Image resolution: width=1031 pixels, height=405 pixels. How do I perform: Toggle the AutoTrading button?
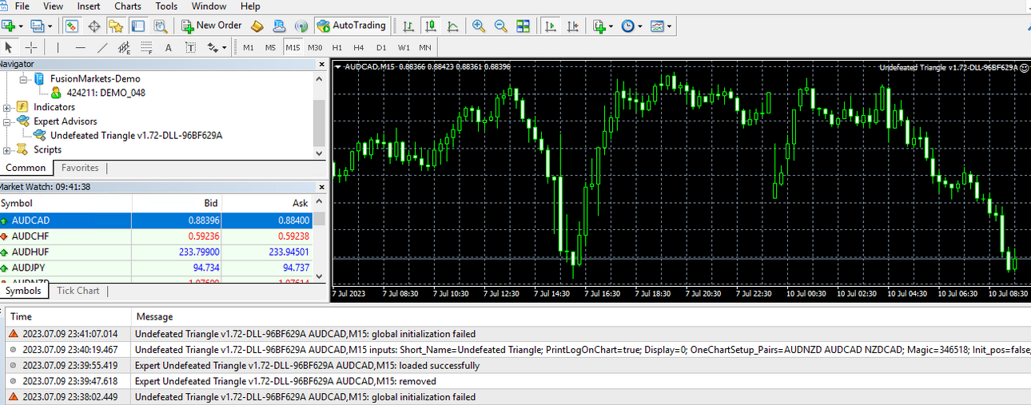tap(352, 26)
